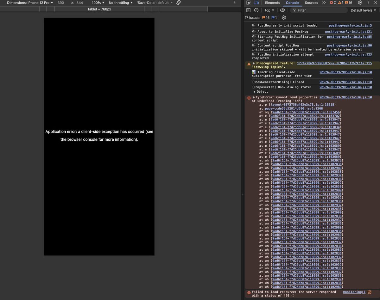Expand the Object log entry
Viewport: 380px width, 300px height.
coord(255,92)
